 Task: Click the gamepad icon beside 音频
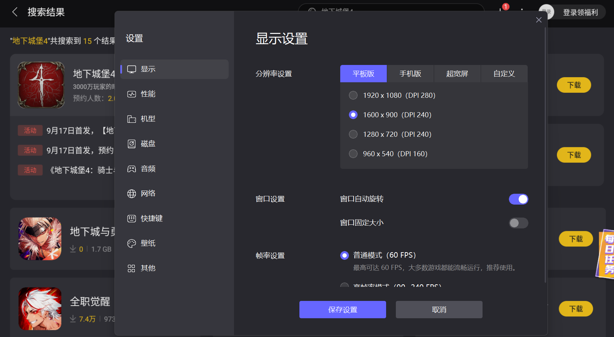click(x=131, y=169)
